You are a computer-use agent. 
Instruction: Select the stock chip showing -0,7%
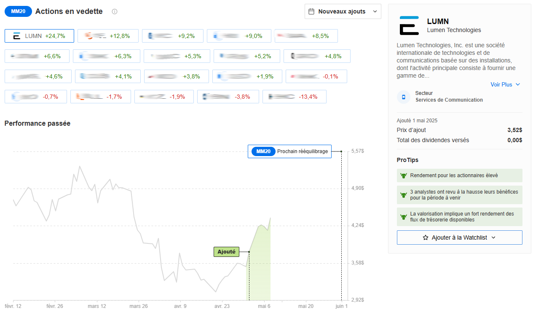pyautogui.click(x=36, y=97)
